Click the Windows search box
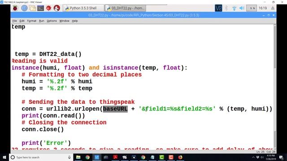 point(41,157)
